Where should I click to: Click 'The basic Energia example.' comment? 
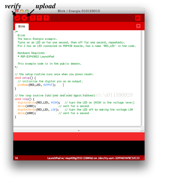tap(37, 39)
